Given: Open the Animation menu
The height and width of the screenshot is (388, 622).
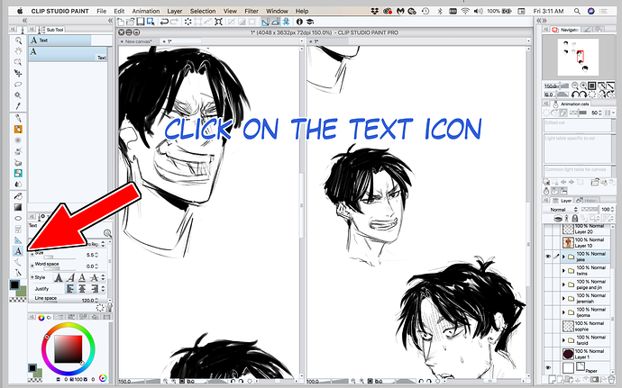Looking at the screenshot, I should 145,10.
